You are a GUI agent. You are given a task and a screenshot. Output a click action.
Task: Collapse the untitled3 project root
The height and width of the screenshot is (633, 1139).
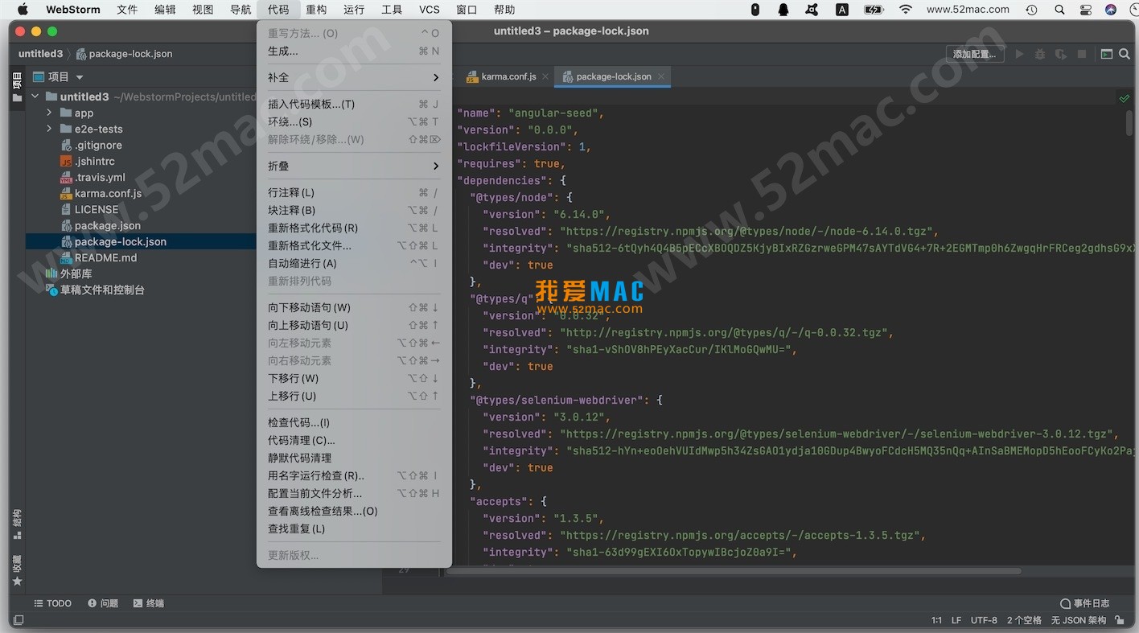point(35,97)
